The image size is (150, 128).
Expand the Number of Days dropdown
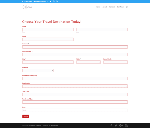75,102
